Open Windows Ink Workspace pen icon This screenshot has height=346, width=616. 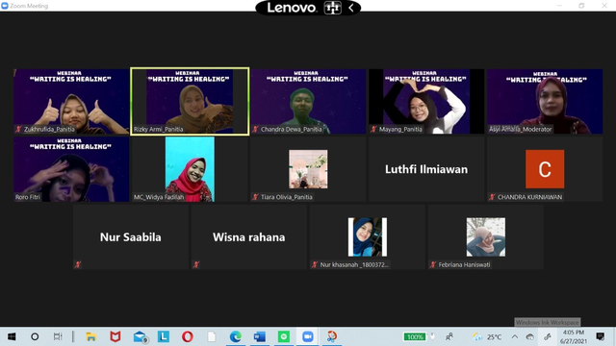[x=548, y=336]
